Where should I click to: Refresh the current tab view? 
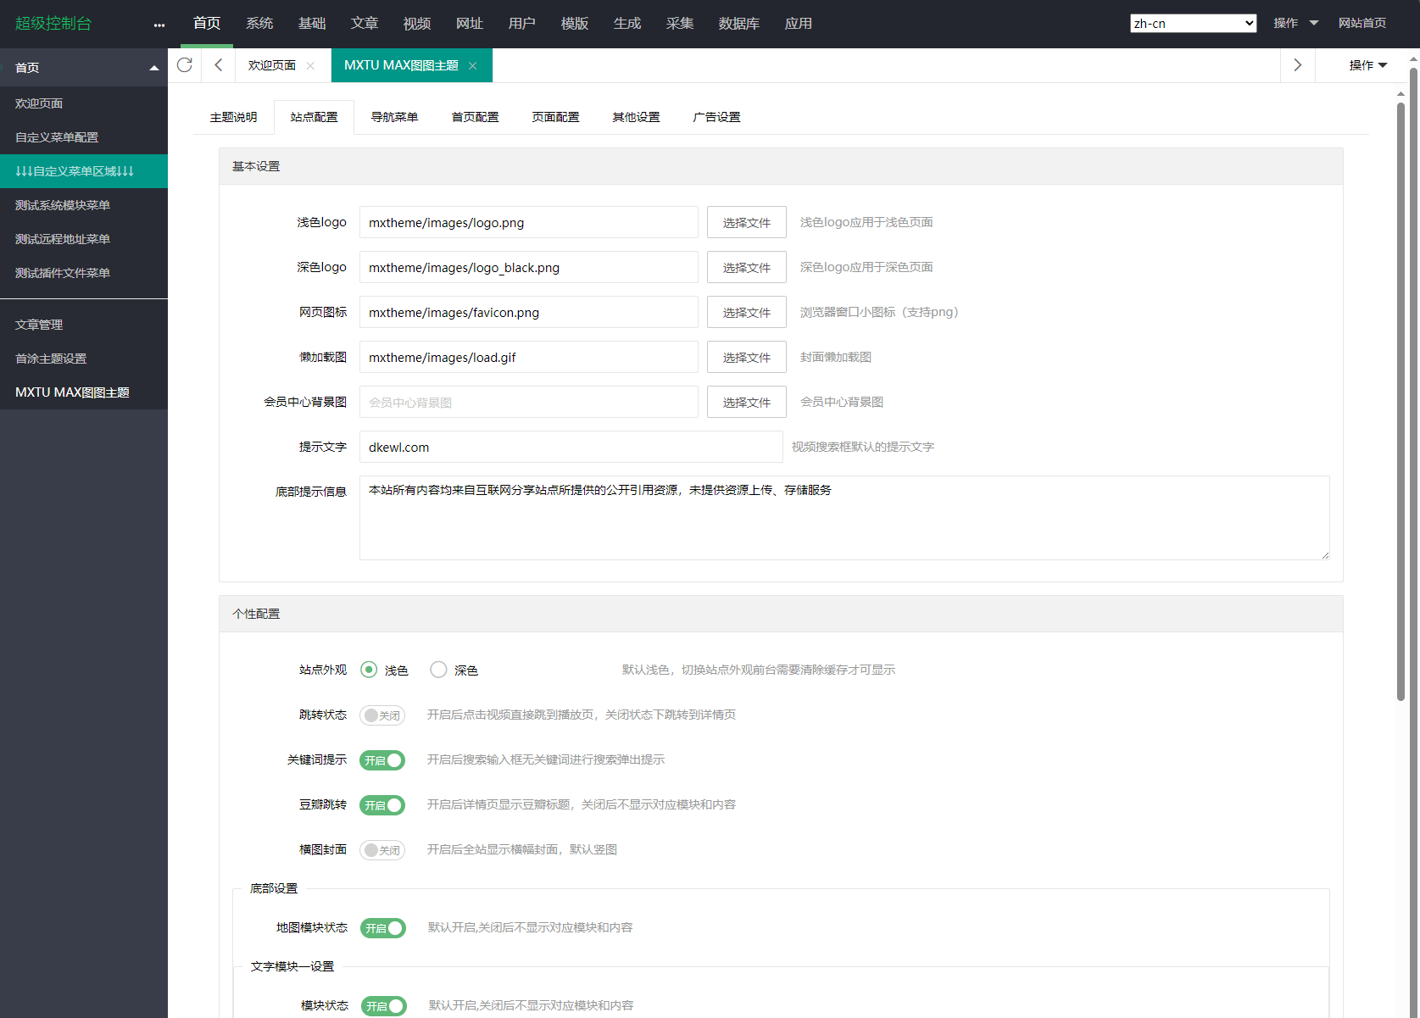click(x=184, y=64)
